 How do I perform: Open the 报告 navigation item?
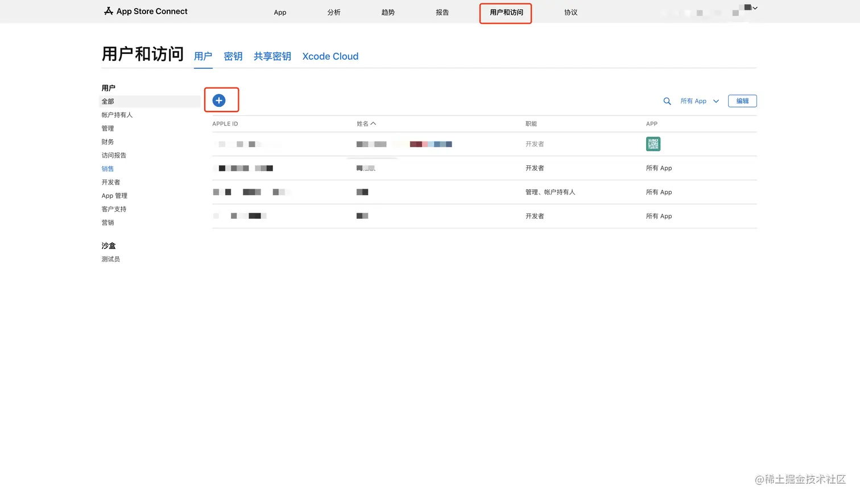click(x=442, y=13)
